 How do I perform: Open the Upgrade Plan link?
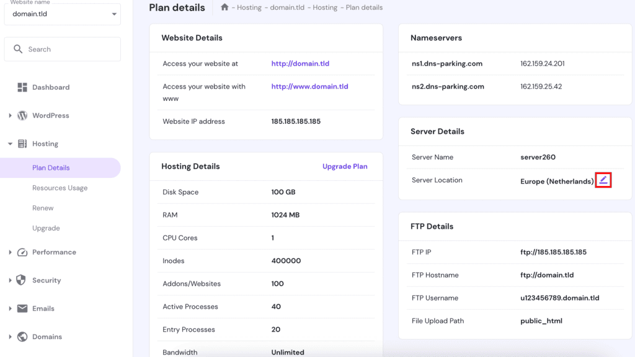pyautogui.click(x=345, y=166)
